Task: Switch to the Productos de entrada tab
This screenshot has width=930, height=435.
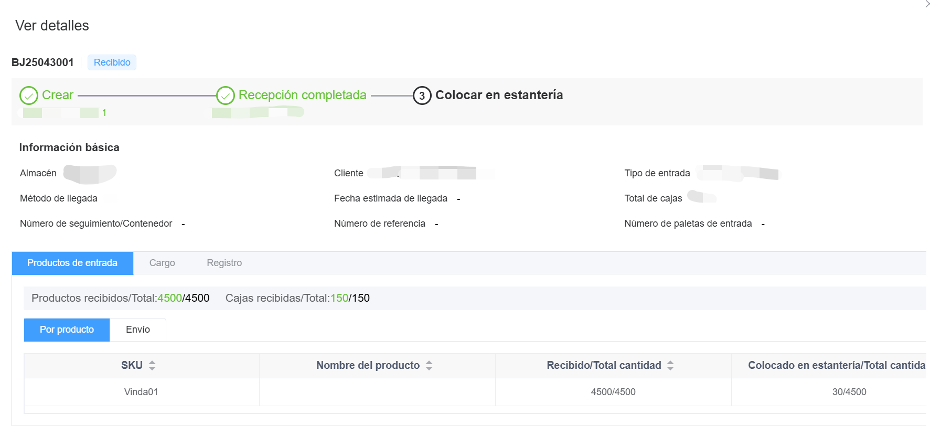Action: 72,263
